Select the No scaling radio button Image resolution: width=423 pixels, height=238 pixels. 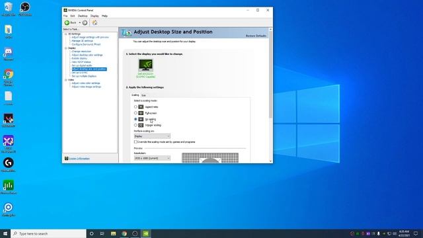pyautogui.click(x=135, y=119)
